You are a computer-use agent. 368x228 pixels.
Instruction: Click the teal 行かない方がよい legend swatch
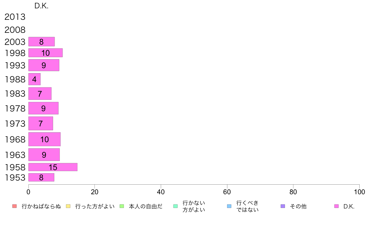click(x=175, y=206)
